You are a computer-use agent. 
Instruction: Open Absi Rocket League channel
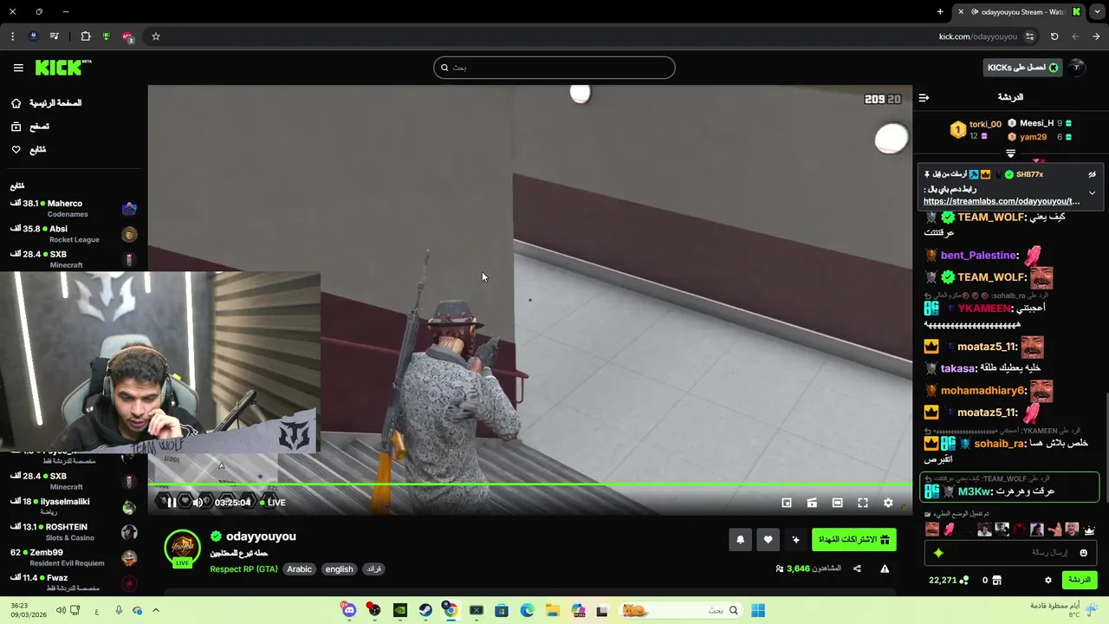[73, 234]
